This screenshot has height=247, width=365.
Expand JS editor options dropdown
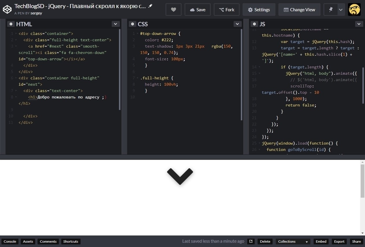[x=359, y=24]
